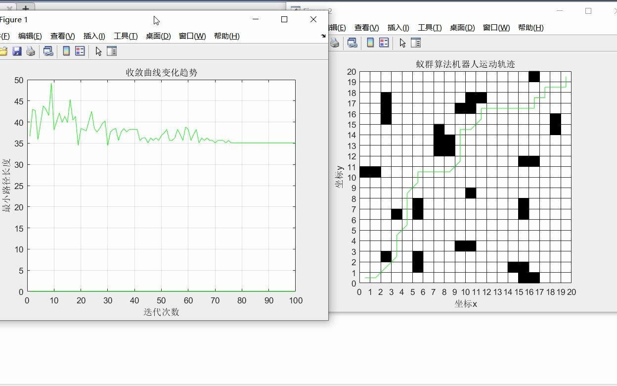Dock Figure 2 into the desktop
The height and width of the screenshot is (386, 617).
613,28
